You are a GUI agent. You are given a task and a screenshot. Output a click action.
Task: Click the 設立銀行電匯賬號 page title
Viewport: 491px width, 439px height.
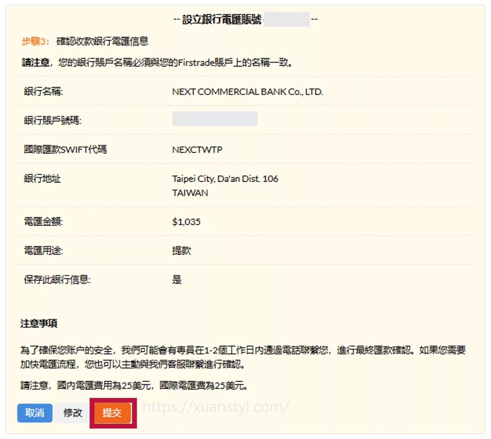click(222, 20)
